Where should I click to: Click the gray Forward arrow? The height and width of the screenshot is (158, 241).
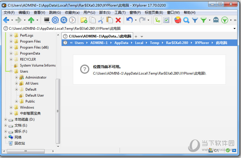(x=18, y=20)
